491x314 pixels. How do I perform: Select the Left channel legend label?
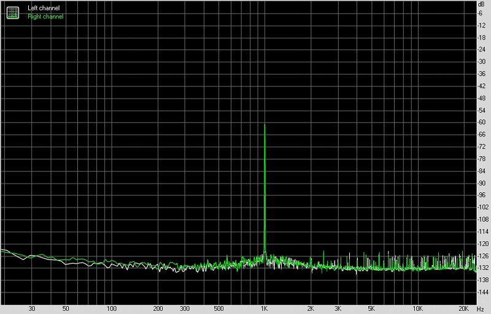point(44,8)
